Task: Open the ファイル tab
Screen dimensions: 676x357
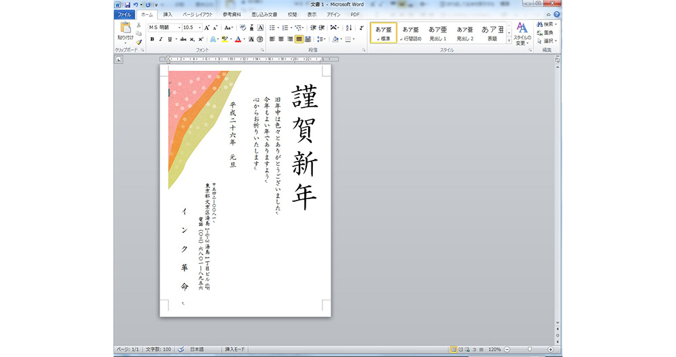Action: pos(124,15)
